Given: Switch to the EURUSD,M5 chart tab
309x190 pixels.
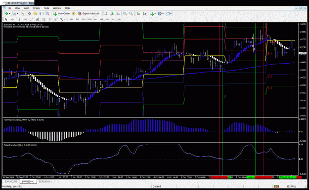Looking at the screenshot, I should tap(11, 181).
